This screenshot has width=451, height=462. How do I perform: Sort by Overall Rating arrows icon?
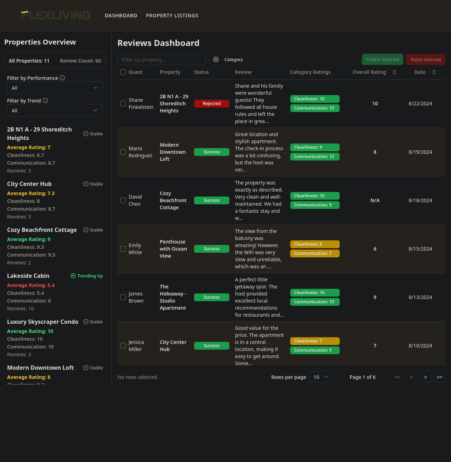[394, 72]
